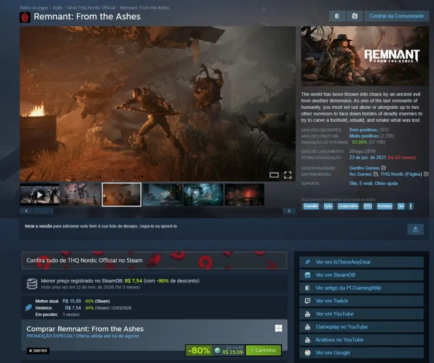Open Bem positivas recent reviews
The width and height of the screenshot is (434, 363).
pyautogui.click(x=363, y=130)
